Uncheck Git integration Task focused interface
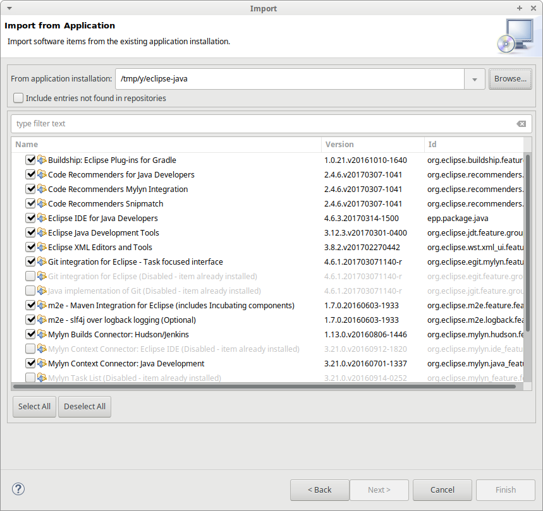The image size is (543, 511). [30, 262]
